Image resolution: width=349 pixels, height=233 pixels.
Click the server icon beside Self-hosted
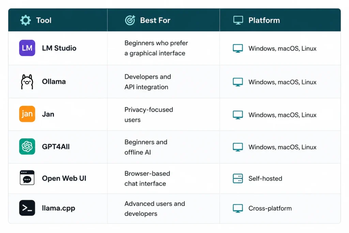238,178
